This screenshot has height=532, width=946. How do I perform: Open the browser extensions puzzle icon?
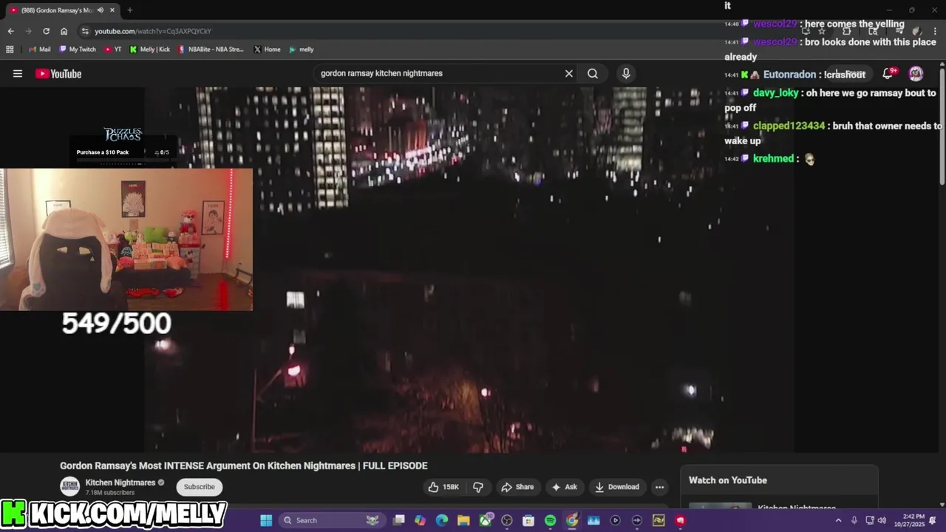[x=846, y=31]
